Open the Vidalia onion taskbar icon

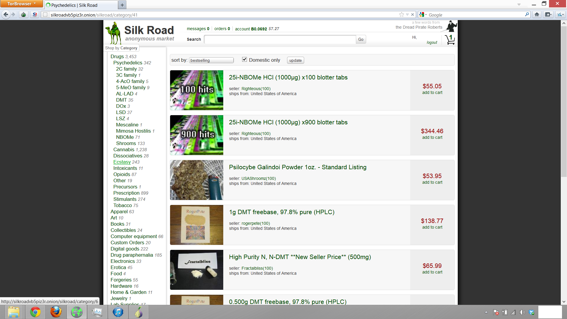coord(139,312)
